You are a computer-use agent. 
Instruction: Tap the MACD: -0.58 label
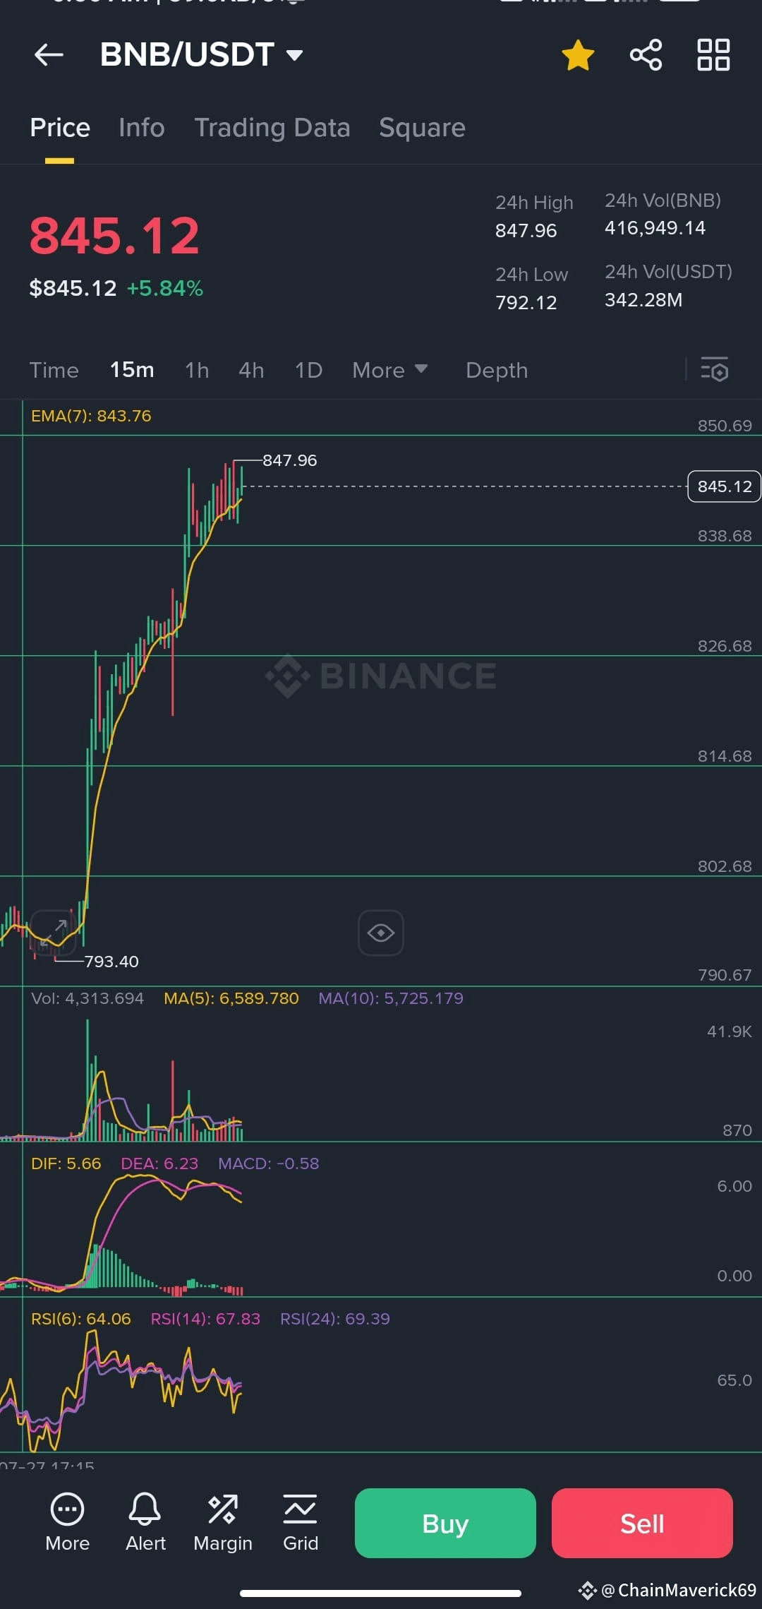pyautogui.click(x=269, y=1164)
